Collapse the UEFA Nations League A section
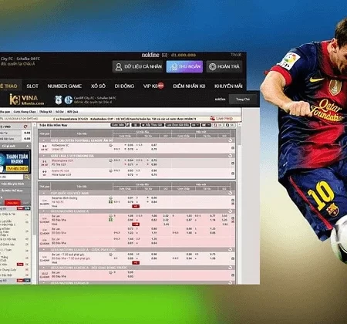The height and width of the screenshot is (324, 347). [43, 211]
